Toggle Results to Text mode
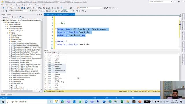The width and height of the screenshot is (185, 104). tap(62, 11)
